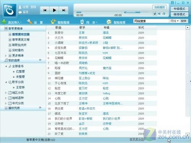Expand the 年代分类 tree node
Image resolution: width=191 pixels, height=143 pixels.
click(6, 103)
